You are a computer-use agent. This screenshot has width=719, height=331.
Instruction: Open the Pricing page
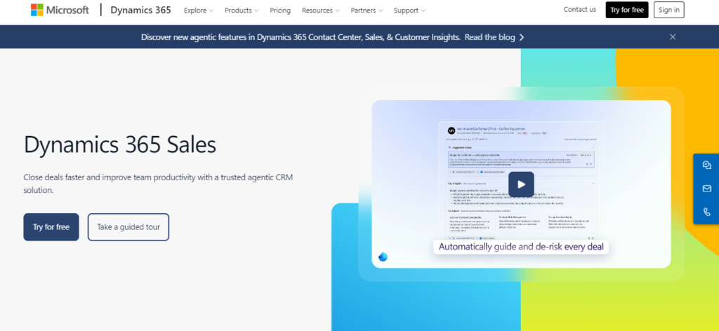(x=280, y=10)
